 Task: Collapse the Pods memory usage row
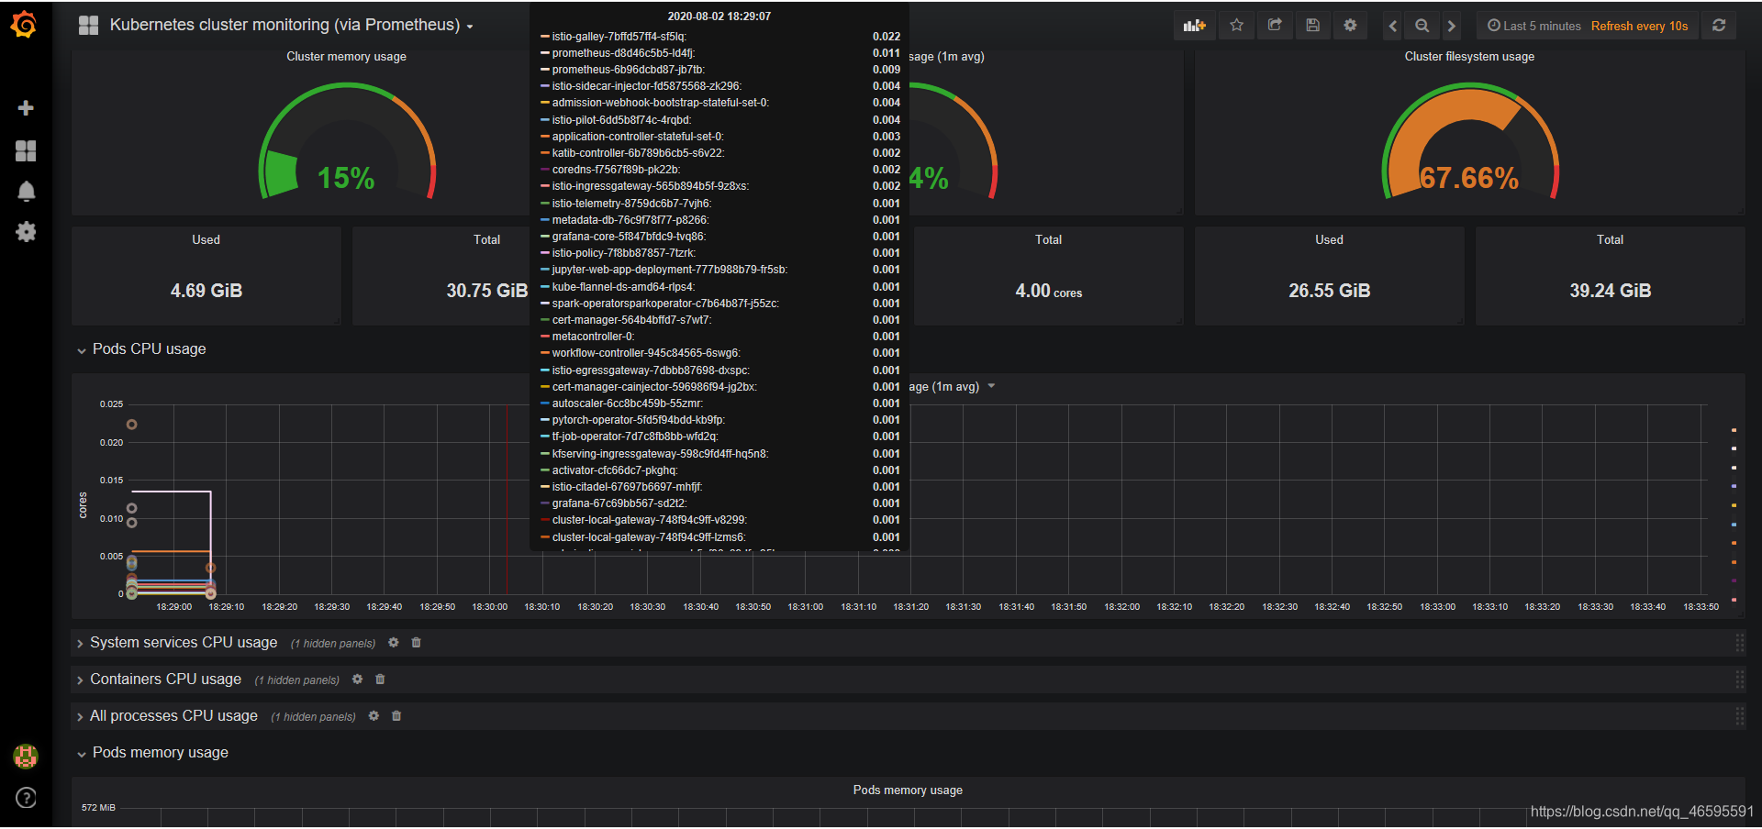pyautogui.click(x=152, y=753)
